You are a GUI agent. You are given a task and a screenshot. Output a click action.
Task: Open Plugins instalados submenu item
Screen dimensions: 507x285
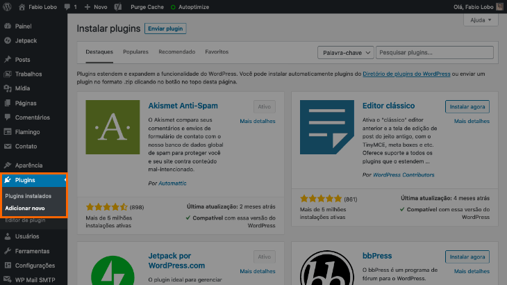click(x=28, y=196)
